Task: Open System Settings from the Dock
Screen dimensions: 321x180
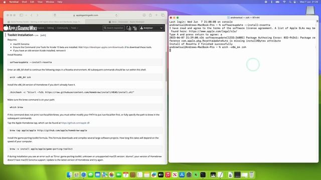Action: point(189,174)
